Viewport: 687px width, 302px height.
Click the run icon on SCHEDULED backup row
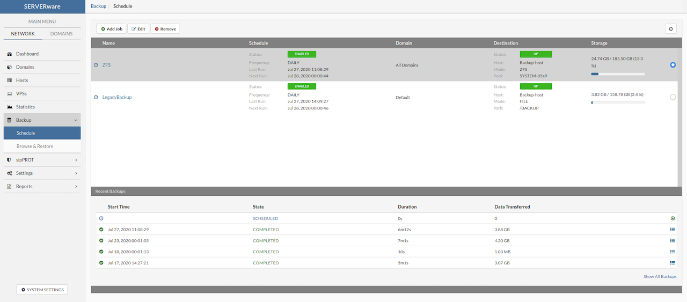(x=673, y=218)
